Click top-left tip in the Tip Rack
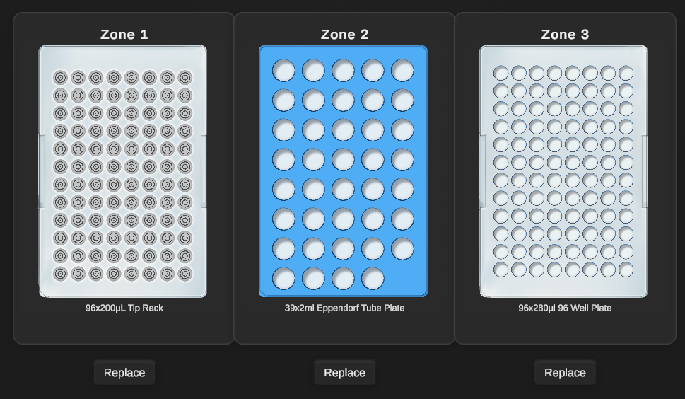Viewport: 685px width, 399px height. pos(60,78)
